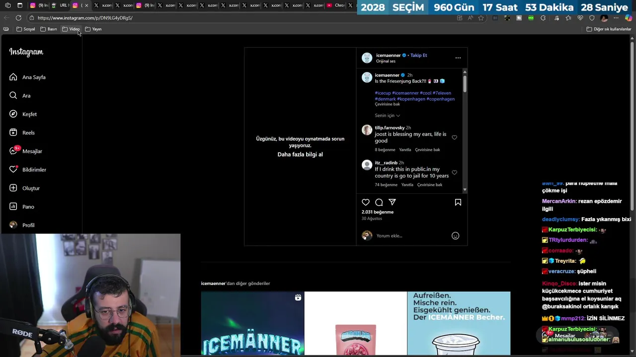Open Basın bookmarks folder

click(x=49, y=29)
